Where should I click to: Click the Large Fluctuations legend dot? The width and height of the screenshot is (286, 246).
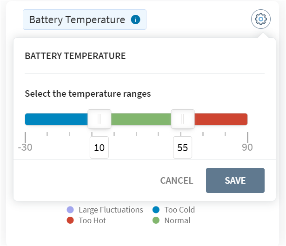[70, 210]
